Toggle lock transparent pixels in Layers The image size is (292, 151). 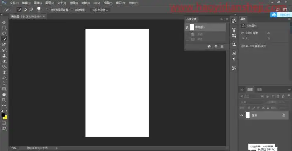249,108
